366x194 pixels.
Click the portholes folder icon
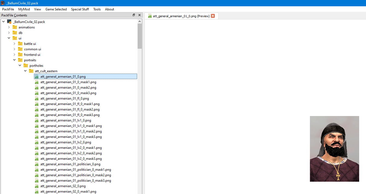tap(26, 65)
